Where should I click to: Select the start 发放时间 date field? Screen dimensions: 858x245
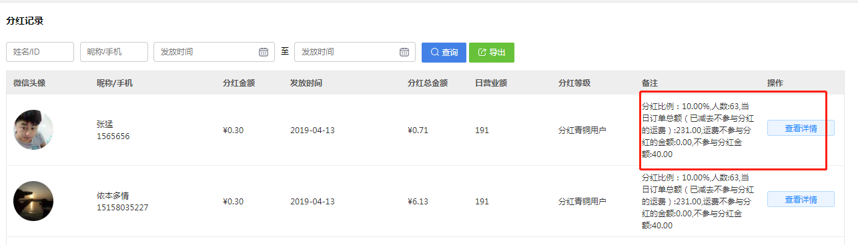coord(214,52)
